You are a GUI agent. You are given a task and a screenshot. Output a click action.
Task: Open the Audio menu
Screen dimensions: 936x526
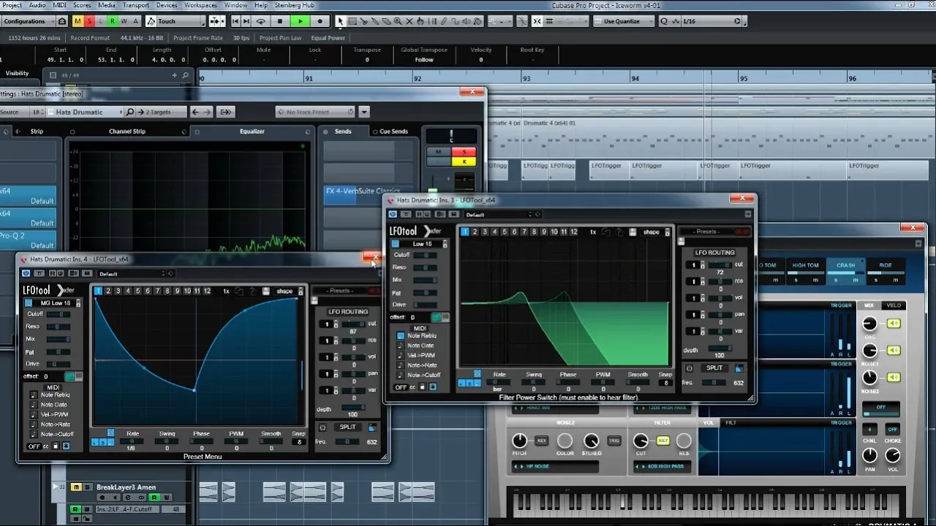[37, 5]
